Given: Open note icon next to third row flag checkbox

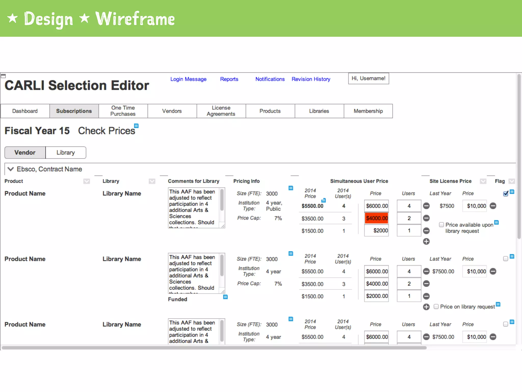Looking at the screenshot, I should click(x=512, y=322).
